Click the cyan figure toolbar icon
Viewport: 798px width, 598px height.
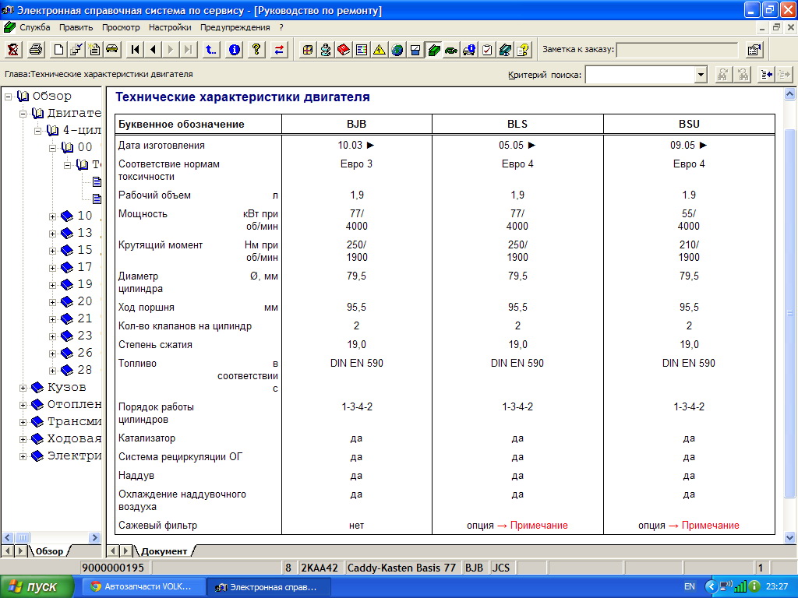click(326, 49)
